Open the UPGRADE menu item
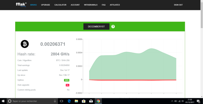The width and height of the screenshot is (203, 104). coord(46,5)
